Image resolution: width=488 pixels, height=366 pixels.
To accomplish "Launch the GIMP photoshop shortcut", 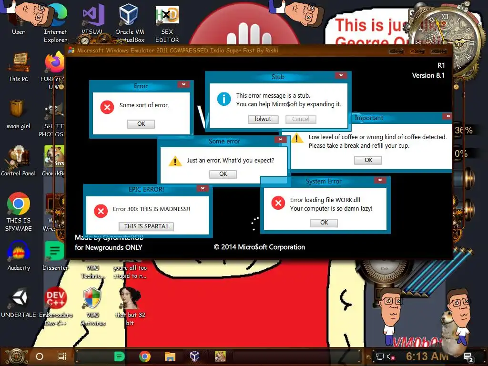I will [x=53, y=120].
